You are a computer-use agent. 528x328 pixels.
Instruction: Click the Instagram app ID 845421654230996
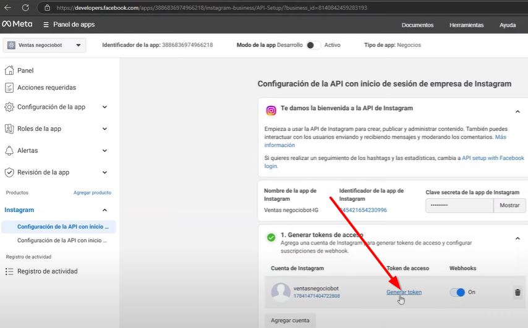[363, 210]
